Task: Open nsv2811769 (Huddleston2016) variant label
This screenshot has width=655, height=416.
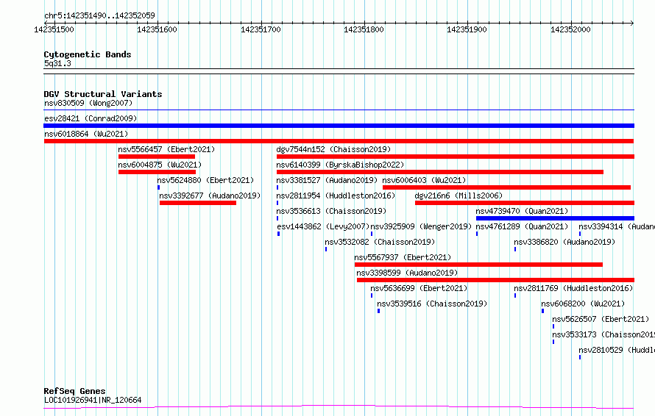Action: pos(573,288)
